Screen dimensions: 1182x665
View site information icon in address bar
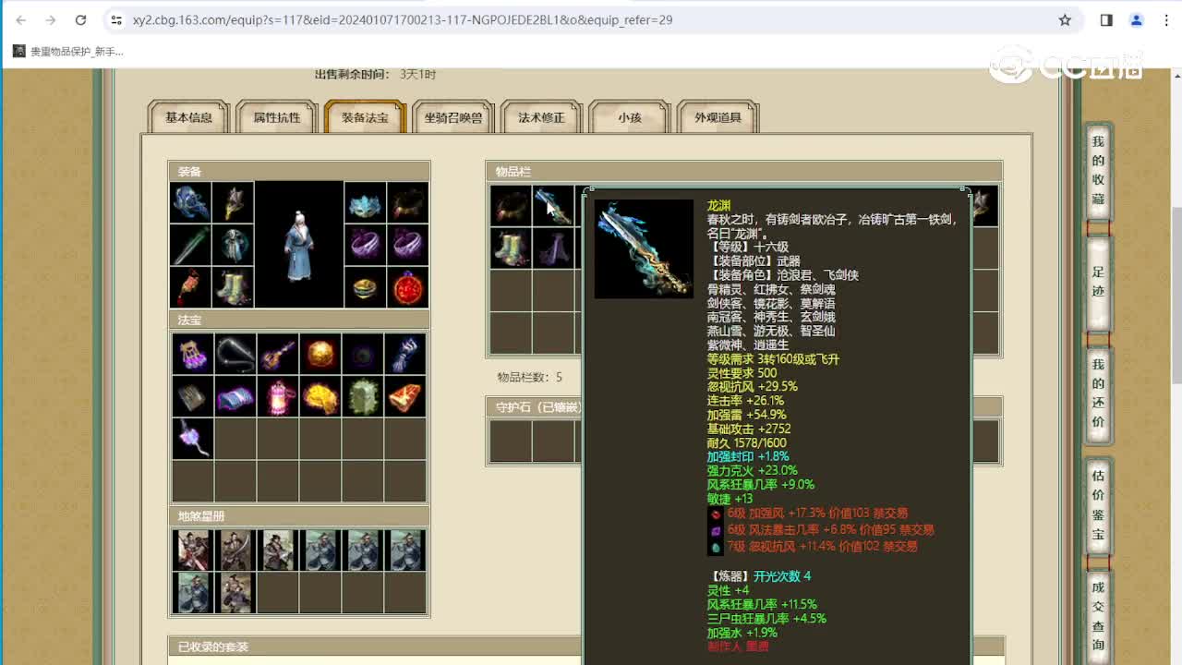(116, 19)
